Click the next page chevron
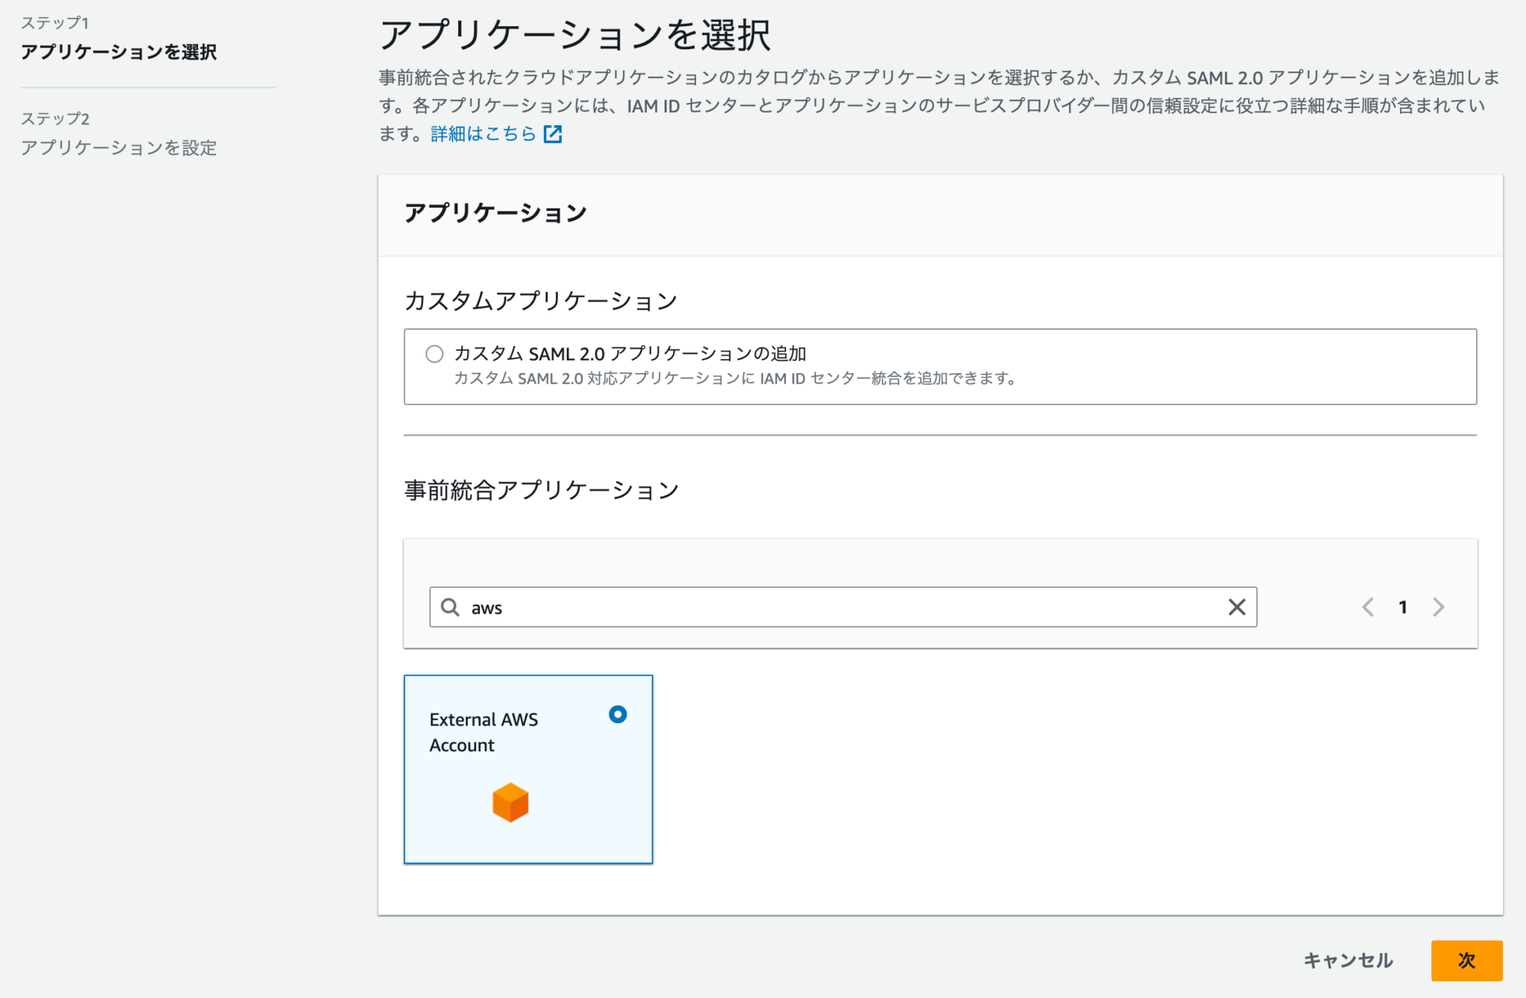The height and width of the screenshot is (998, 1526). [x=1438, y=607]
